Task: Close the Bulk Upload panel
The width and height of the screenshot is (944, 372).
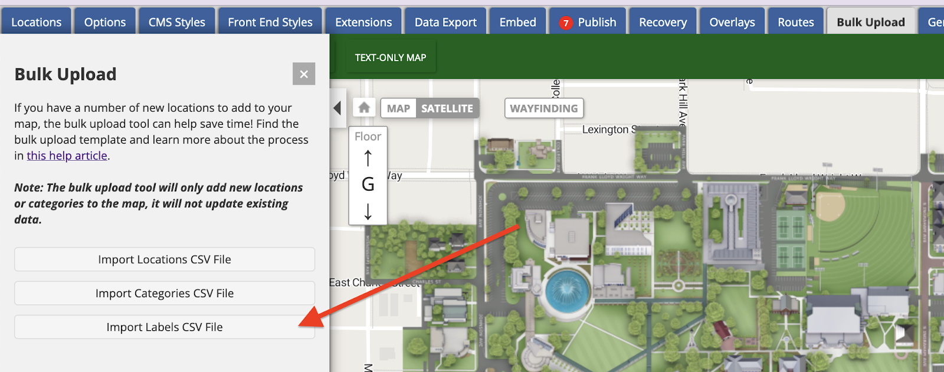Action: tap(304, 74)
